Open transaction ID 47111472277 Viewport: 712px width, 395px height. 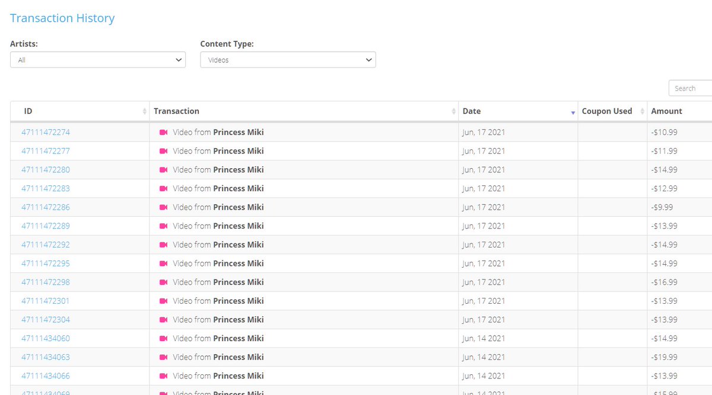46,151
